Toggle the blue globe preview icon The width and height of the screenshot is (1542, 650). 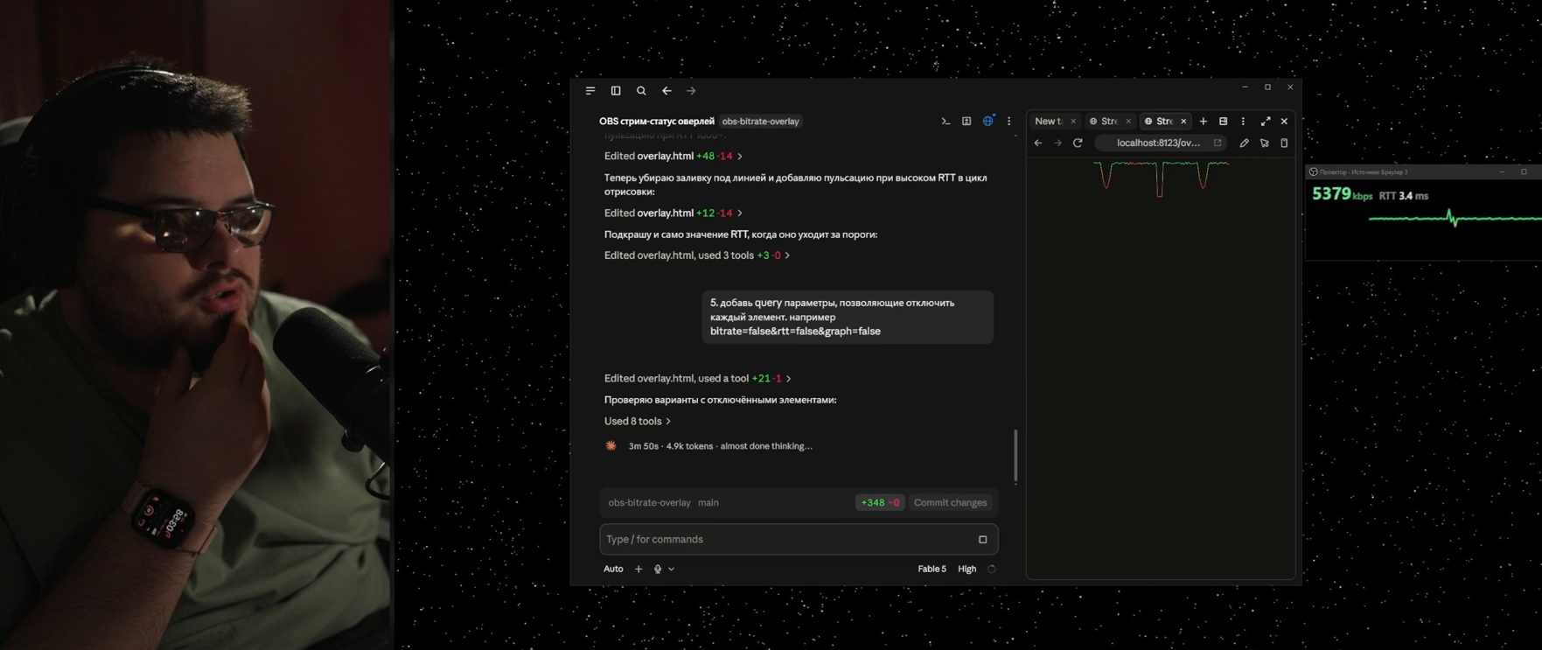[x=988, y=122]
